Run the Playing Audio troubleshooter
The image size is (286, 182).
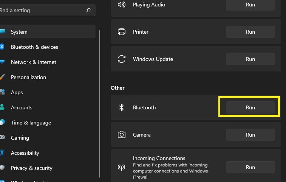(x=250, y=5)
